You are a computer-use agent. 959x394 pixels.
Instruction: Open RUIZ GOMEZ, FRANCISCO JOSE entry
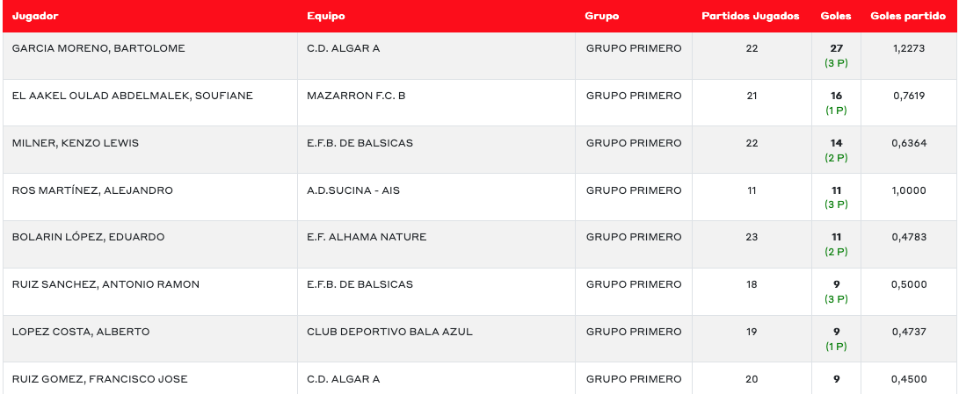(99, 379)
